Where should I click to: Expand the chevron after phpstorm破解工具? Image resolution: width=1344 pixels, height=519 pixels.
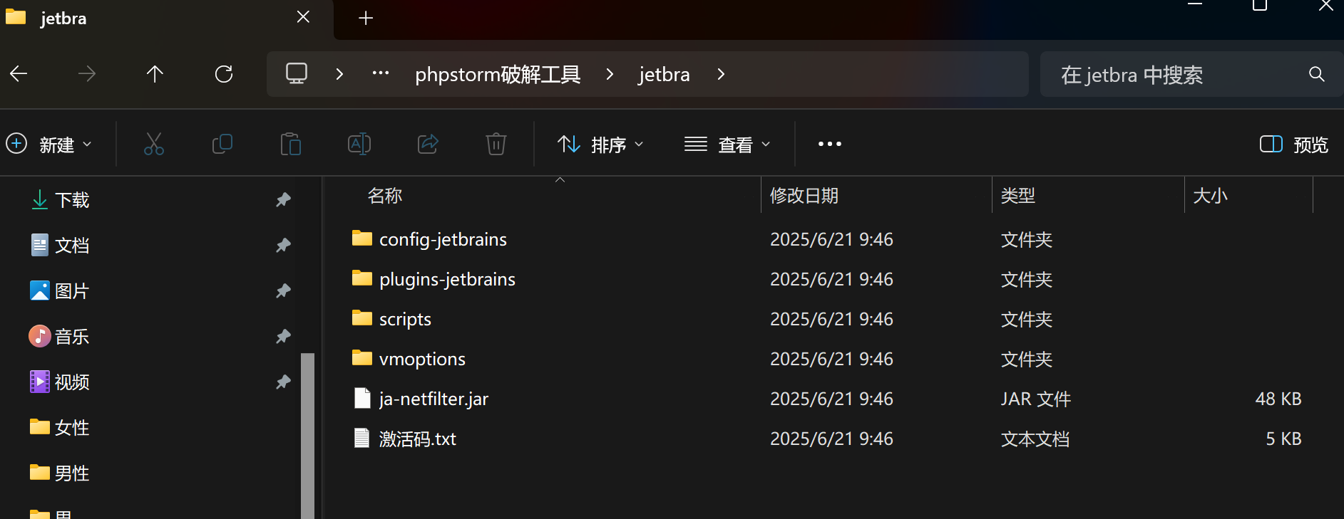[610, 74]
